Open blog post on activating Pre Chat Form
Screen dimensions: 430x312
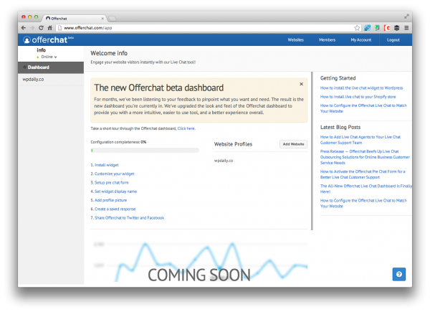coord(363,174)
